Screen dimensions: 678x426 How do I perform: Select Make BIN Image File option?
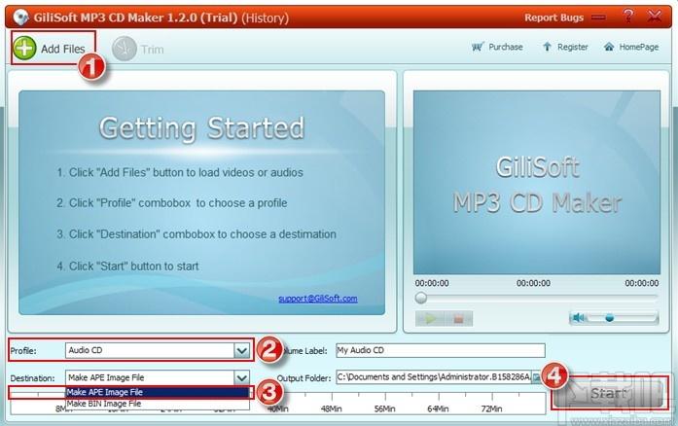point(158,404)
